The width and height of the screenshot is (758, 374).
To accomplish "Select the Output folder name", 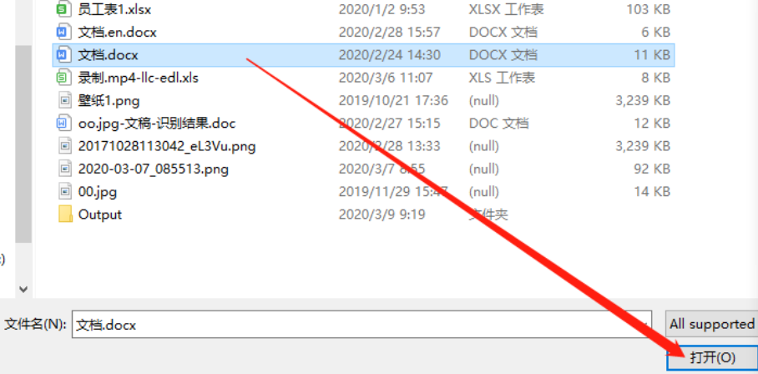I will [100, 214].
